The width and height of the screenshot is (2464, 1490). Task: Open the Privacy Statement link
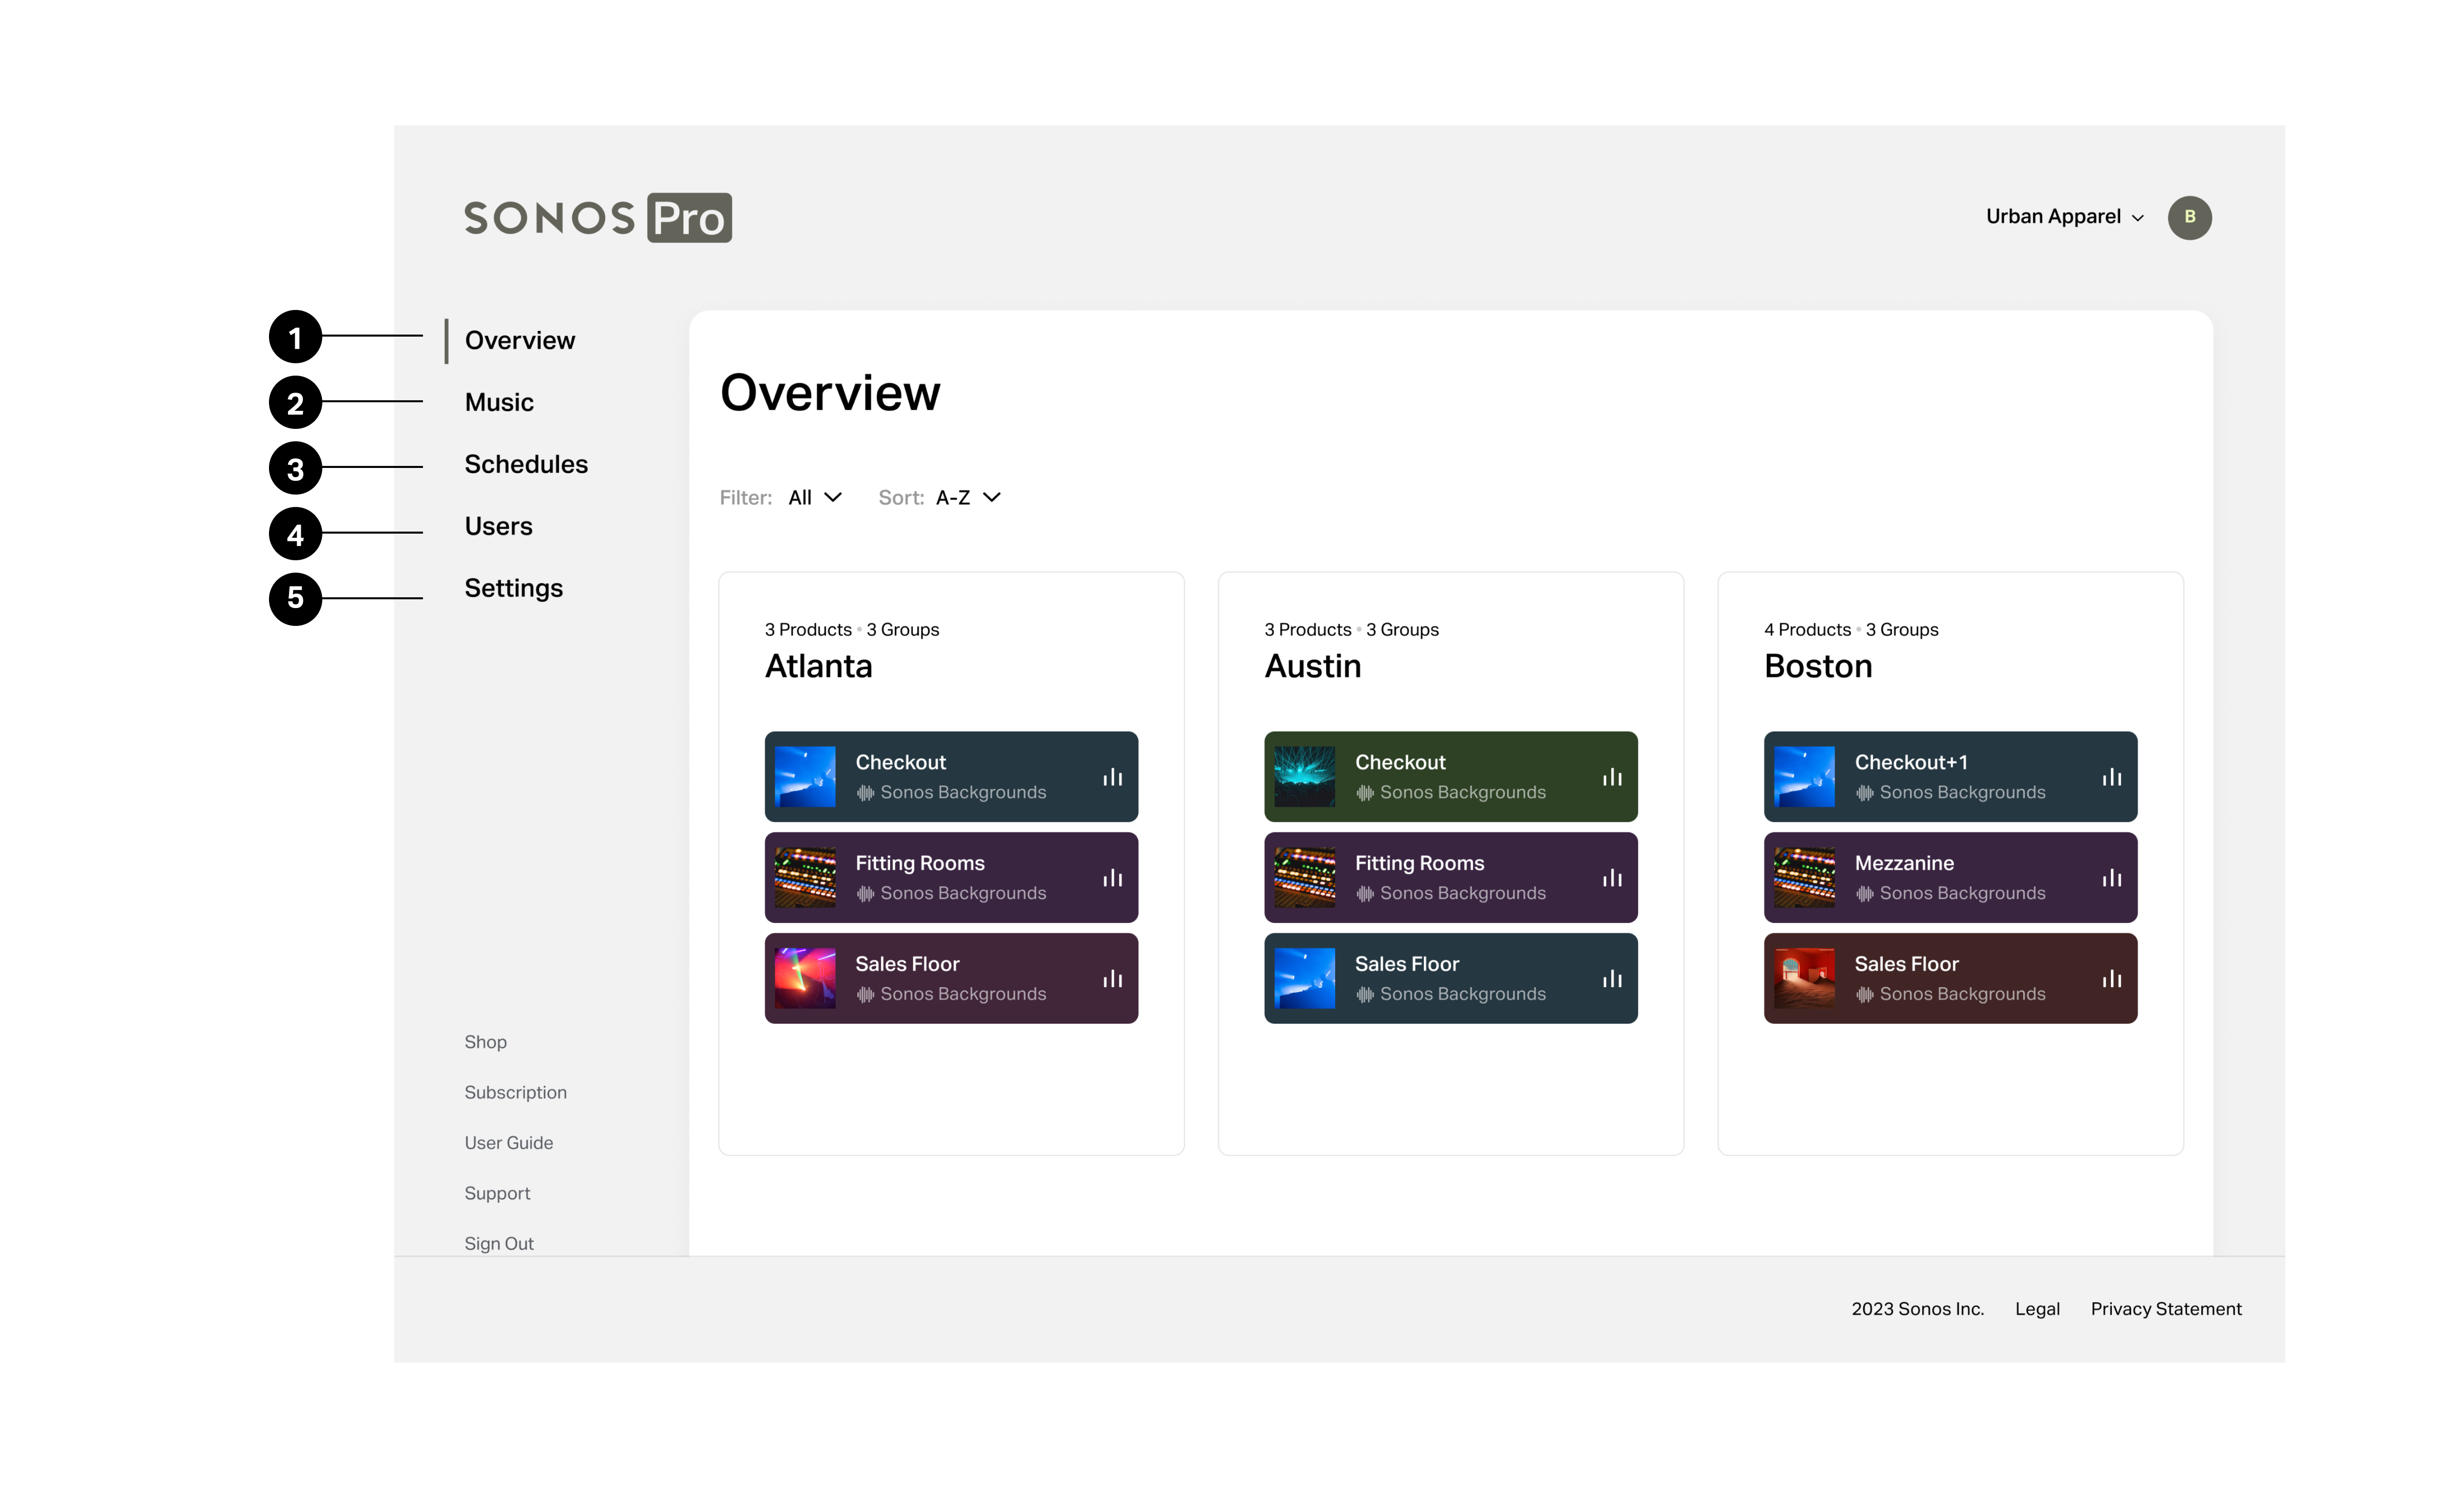point(2165,1309)
